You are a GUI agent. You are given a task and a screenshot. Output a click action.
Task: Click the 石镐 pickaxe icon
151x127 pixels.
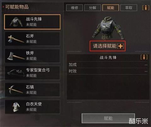point(16,89)
